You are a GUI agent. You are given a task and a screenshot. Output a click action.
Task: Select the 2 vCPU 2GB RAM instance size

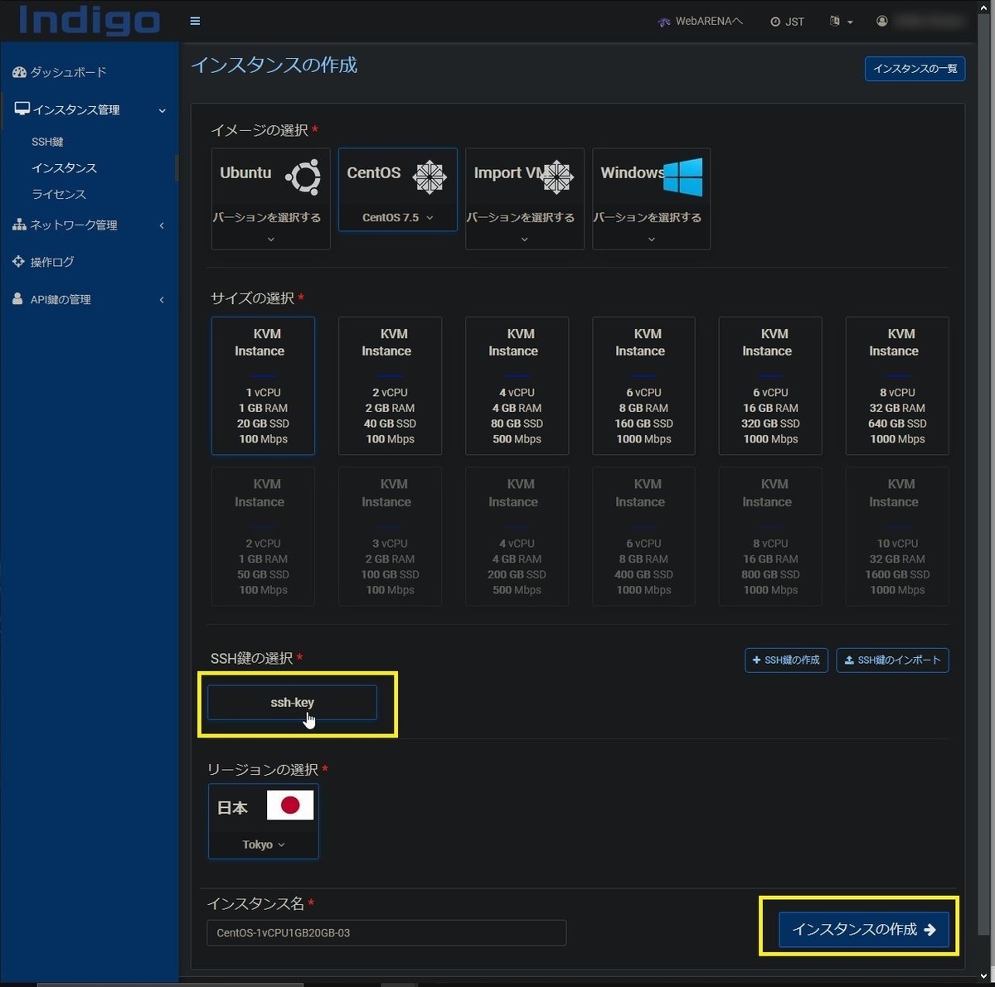click(x=390, y=385)
